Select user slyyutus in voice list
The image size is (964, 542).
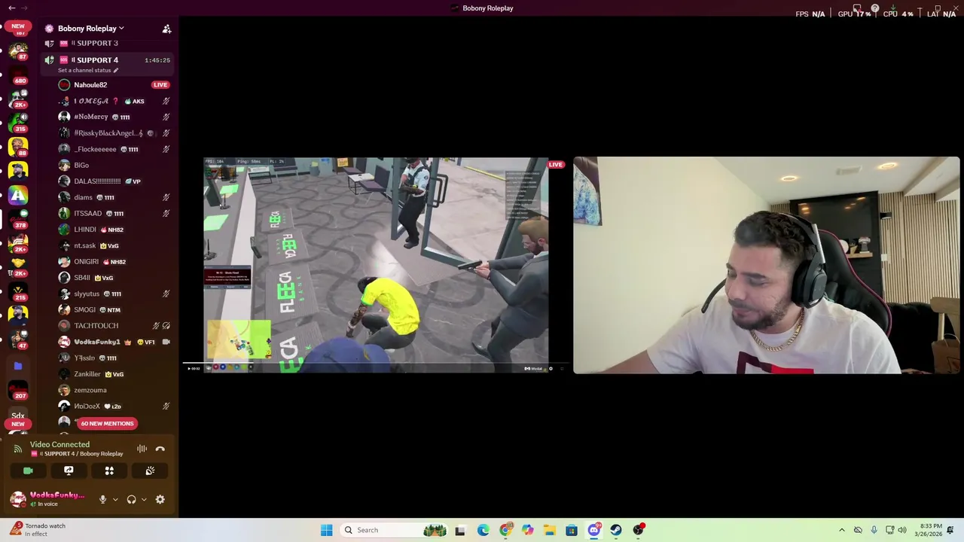pos(113,294)
